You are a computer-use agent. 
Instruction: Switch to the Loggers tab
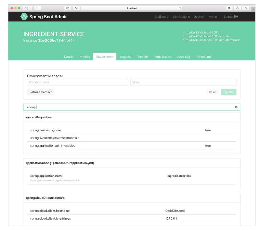[125, 57]
